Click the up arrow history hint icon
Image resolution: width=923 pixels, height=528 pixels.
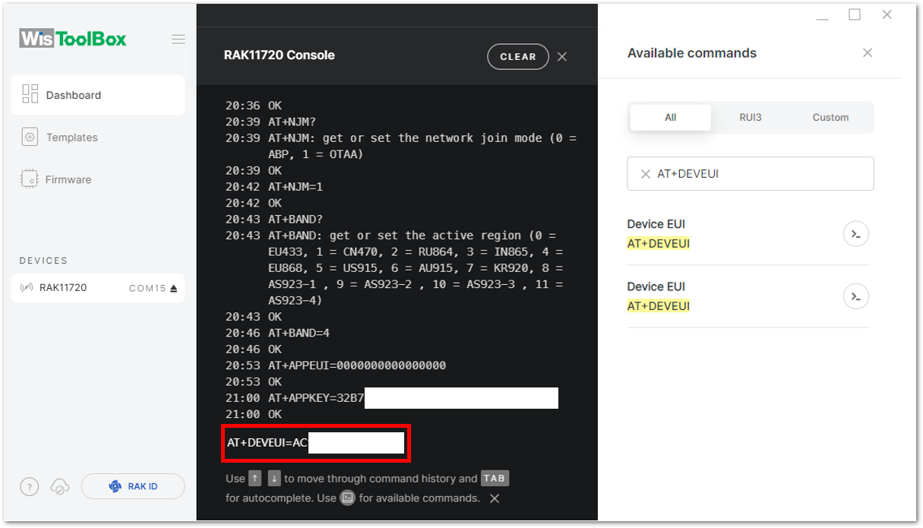pyautogui.click(x=255, y=479)
